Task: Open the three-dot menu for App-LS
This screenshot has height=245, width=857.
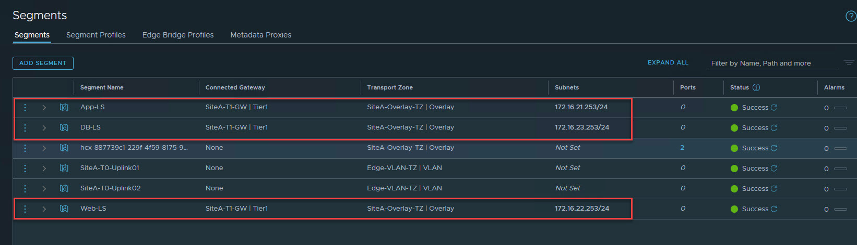Action: point(25,107)
